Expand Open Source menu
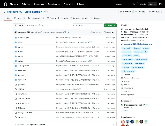The image size is (165, 126). [55, 4]
